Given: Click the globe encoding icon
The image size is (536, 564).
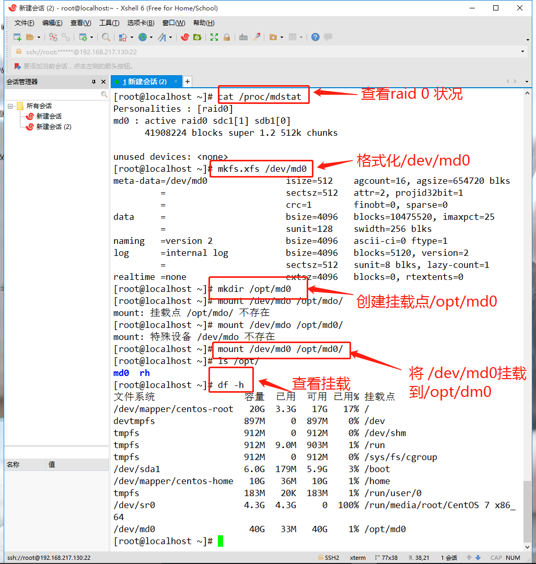Looking at the screenshot, I should coord(143,37).
